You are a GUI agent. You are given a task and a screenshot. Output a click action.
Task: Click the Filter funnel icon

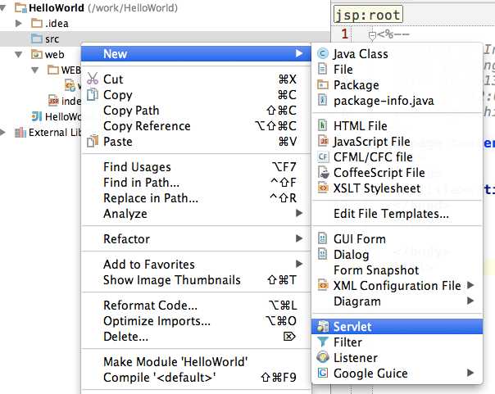point(322,342)
